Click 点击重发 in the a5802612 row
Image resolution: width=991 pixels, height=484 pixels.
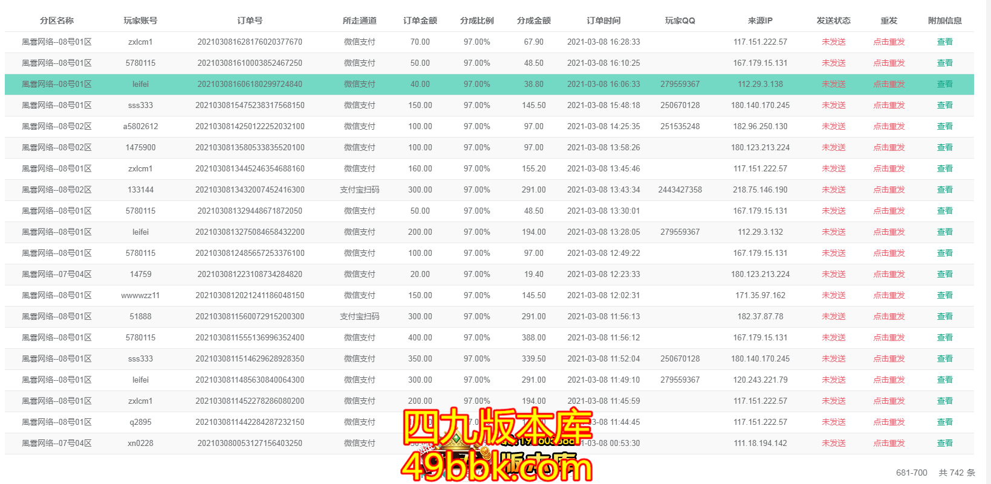[x=888, y=127]
